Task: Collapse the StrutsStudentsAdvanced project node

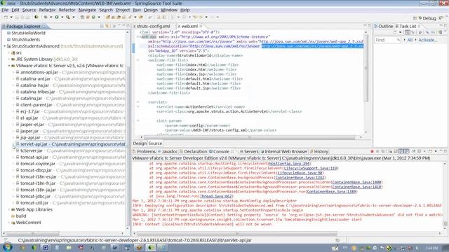Action: pos(5,46)
